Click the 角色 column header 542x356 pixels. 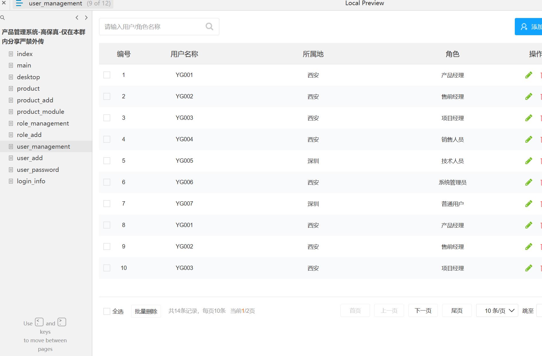click(452, 54)
